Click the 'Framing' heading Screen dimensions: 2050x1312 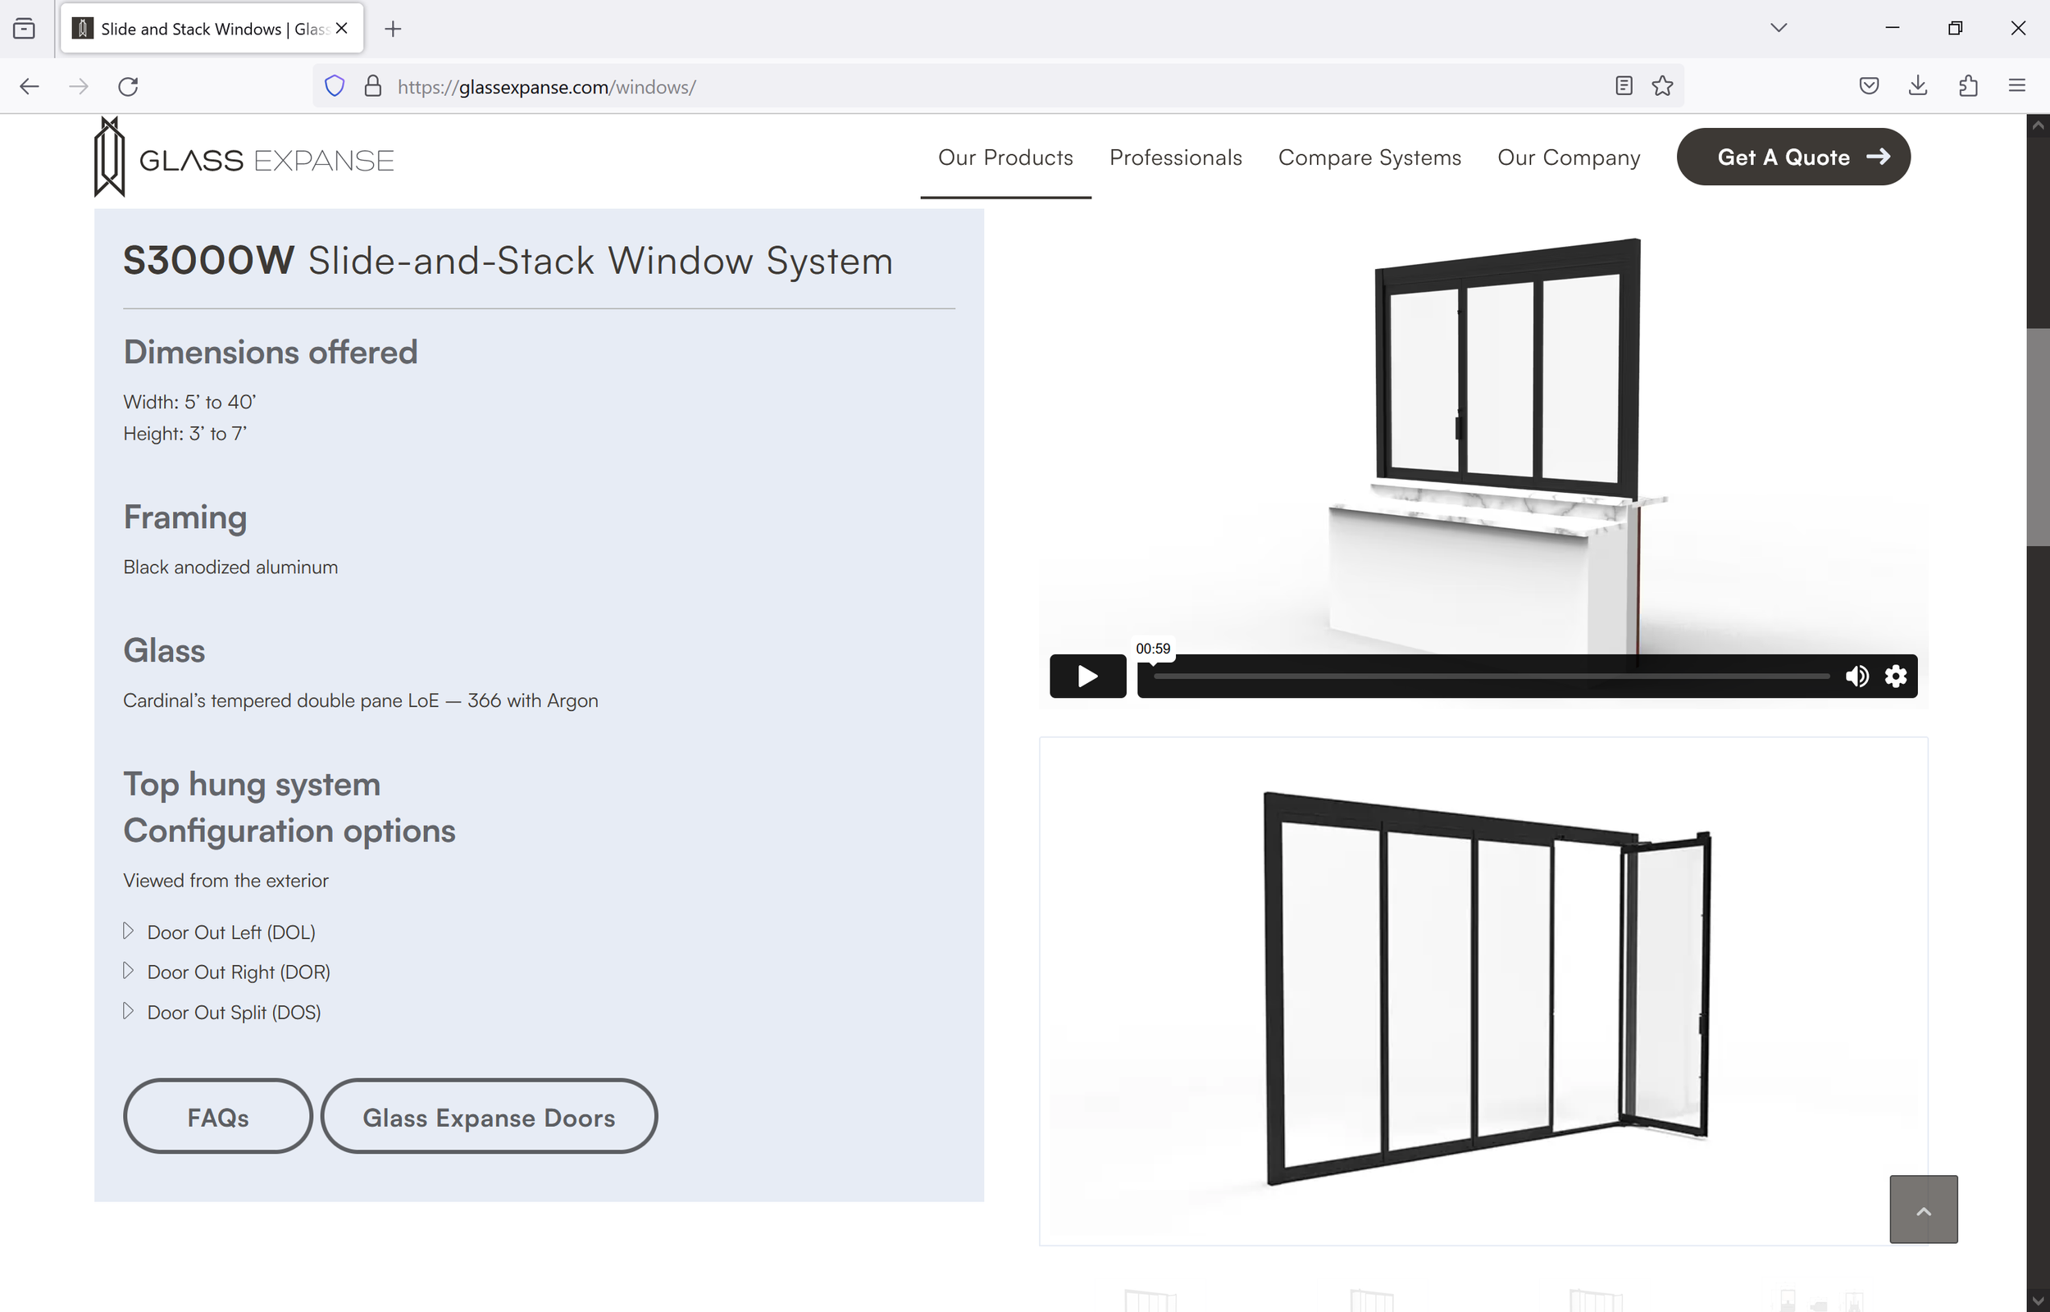tap(184, 518)
